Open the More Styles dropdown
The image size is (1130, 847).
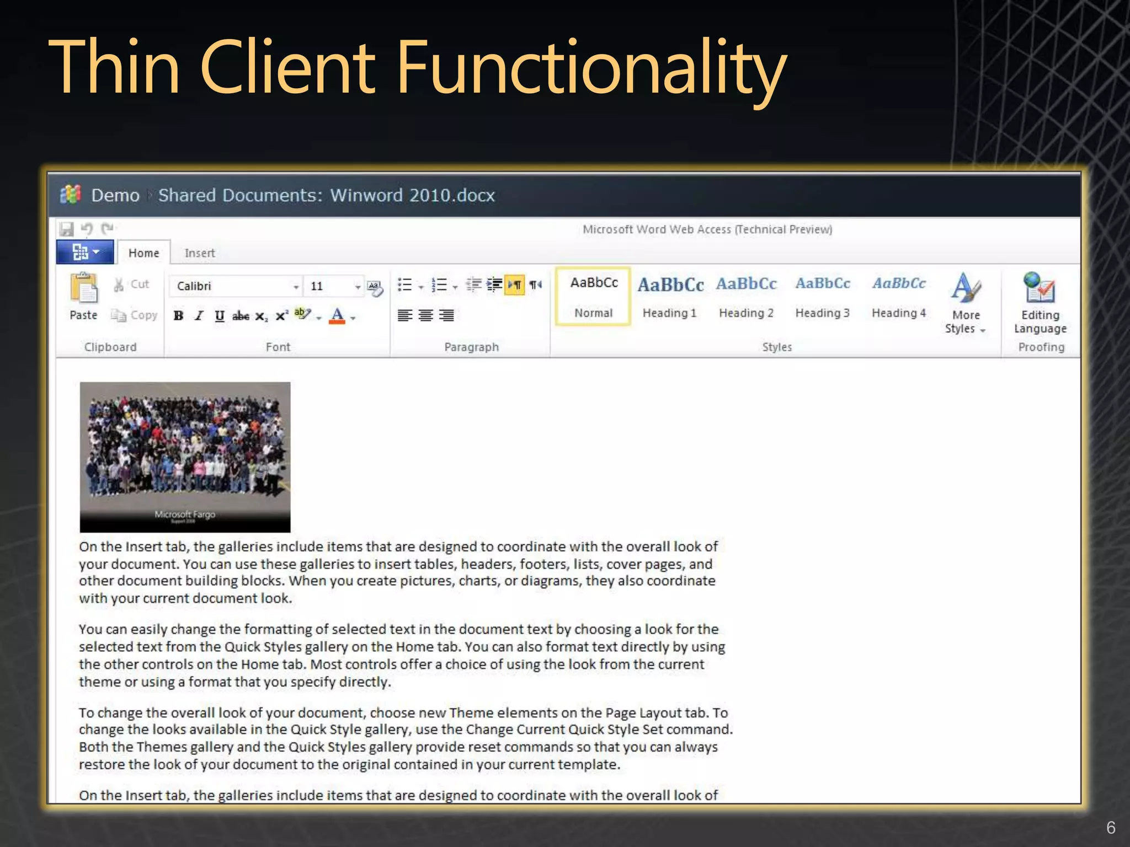(x=966, y=303)
